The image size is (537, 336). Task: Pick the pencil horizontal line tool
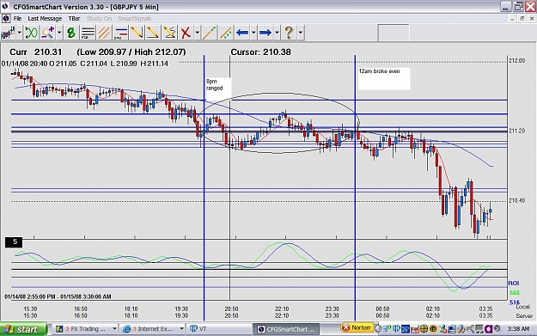point(153,33)
